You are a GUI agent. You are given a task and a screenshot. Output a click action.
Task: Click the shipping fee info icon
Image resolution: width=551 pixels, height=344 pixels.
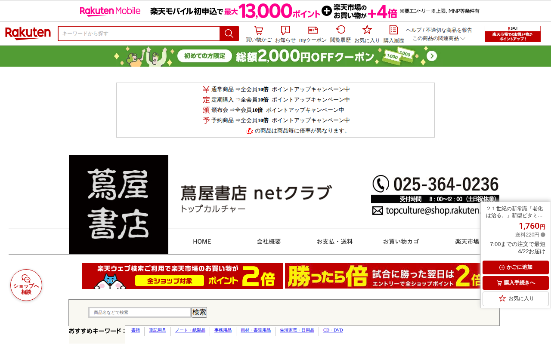[543, 235]
